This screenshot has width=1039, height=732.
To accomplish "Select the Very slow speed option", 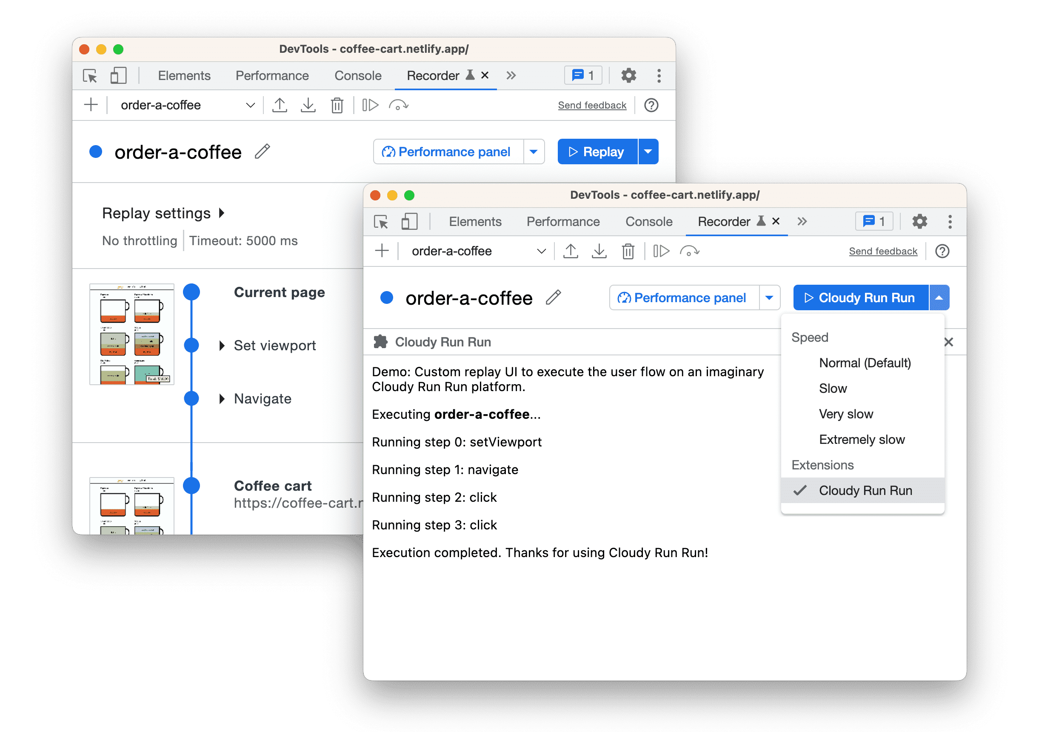I will pos(846,413).
